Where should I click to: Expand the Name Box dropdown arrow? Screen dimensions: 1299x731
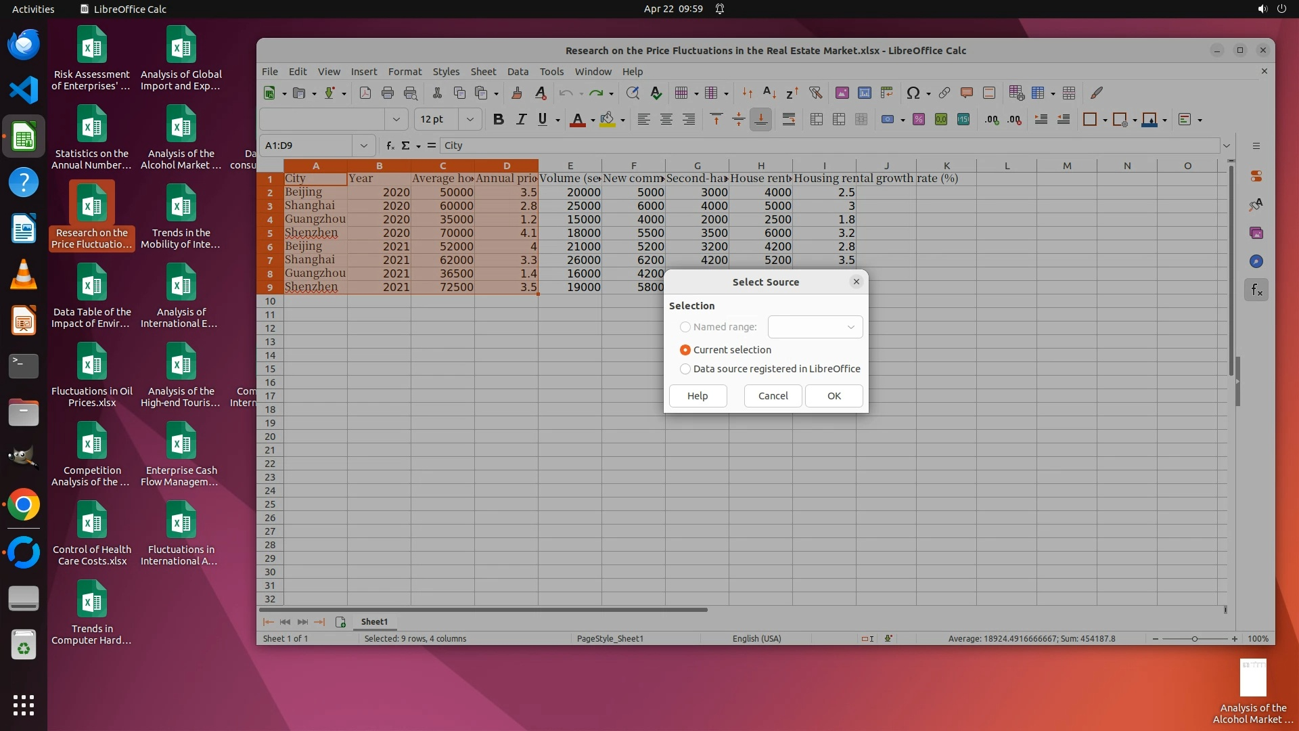click(364, 146)
